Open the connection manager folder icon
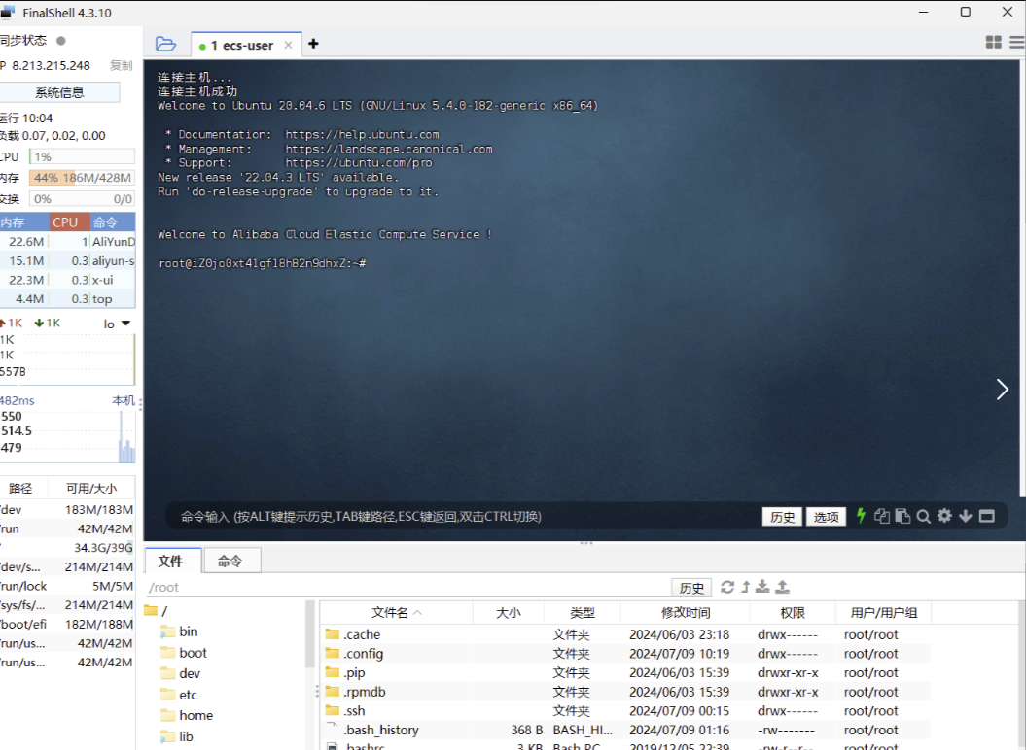Viewport: 1026px width, 750px height. pos(165,44)
